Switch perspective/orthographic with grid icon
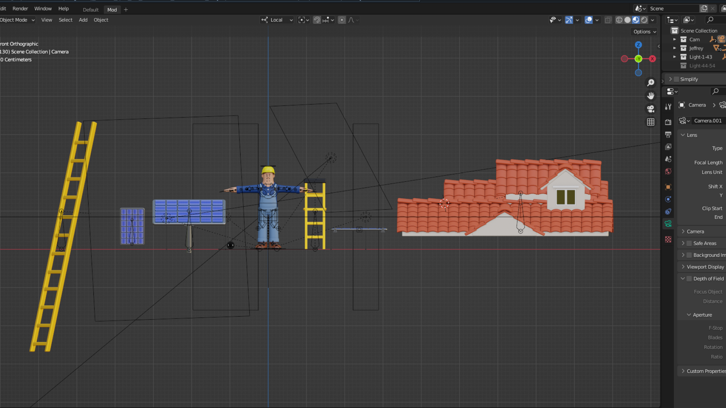726x408 pixels. pos(651,122)
